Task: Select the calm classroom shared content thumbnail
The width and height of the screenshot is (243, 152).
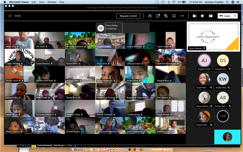Action: [213, 36]
